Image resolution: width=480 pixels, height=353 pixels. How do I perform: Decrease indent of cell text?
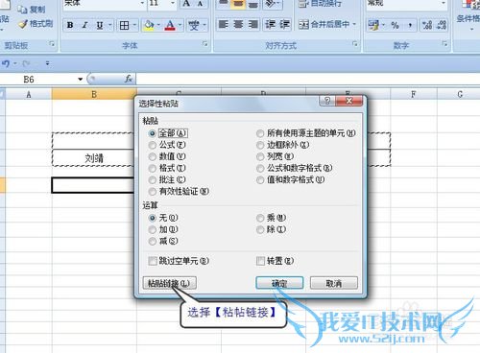(270, 24)
